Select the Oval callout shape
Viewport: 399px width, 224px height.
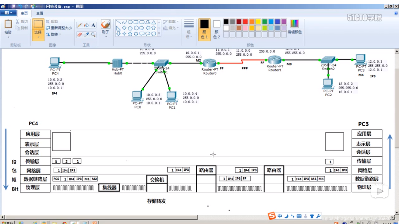pos(148,34)
